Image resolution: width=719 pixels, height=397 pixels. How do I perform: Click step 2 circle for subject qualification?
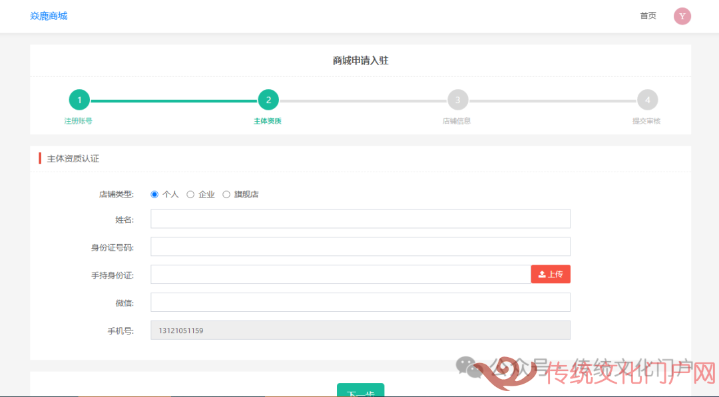268,100
